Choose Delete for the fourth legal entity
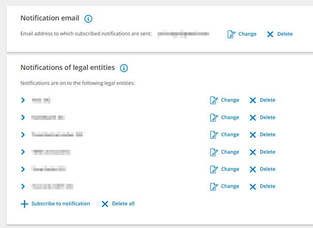313x228 pixels. [262, 152]
